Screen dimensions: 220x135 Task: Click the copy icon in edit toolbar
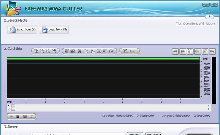86,51
